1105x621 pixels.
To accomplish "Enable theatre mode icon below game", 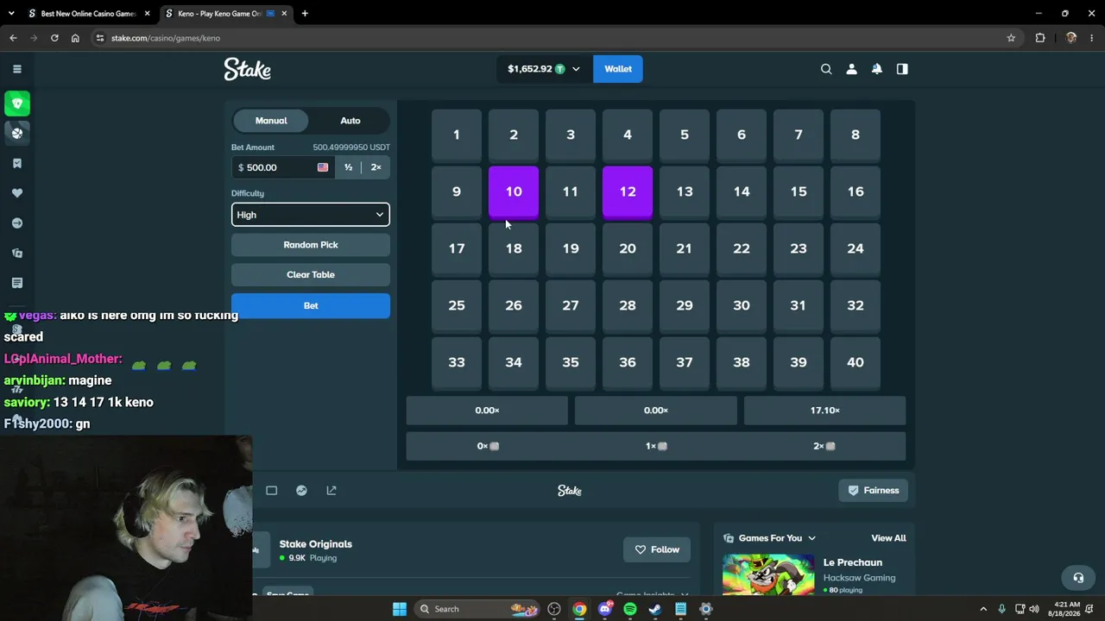I will pyautogui.click(x=271, y=491).
